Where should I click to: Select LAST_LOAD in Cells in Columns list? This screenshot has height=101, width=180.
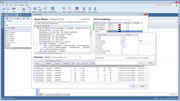pos(101,41)
